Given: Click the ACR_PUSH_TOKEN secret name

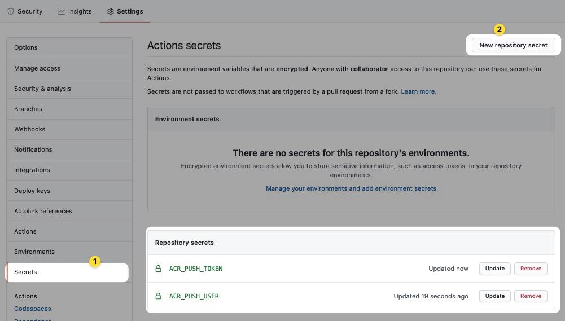Looking at the screenshot, I should pyautogui.click(x=196, y=269).
